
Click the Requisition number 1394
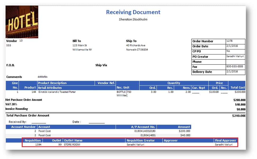point(38,145)
